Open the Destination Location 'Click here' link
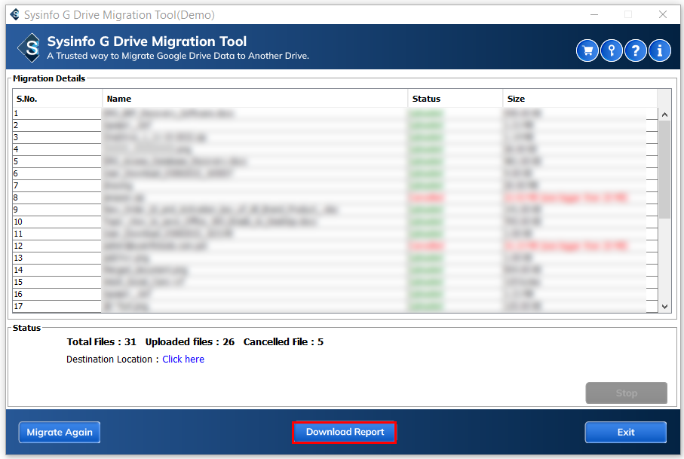The width and height of the screenshot is (684, 459). [x=183, y=360]
